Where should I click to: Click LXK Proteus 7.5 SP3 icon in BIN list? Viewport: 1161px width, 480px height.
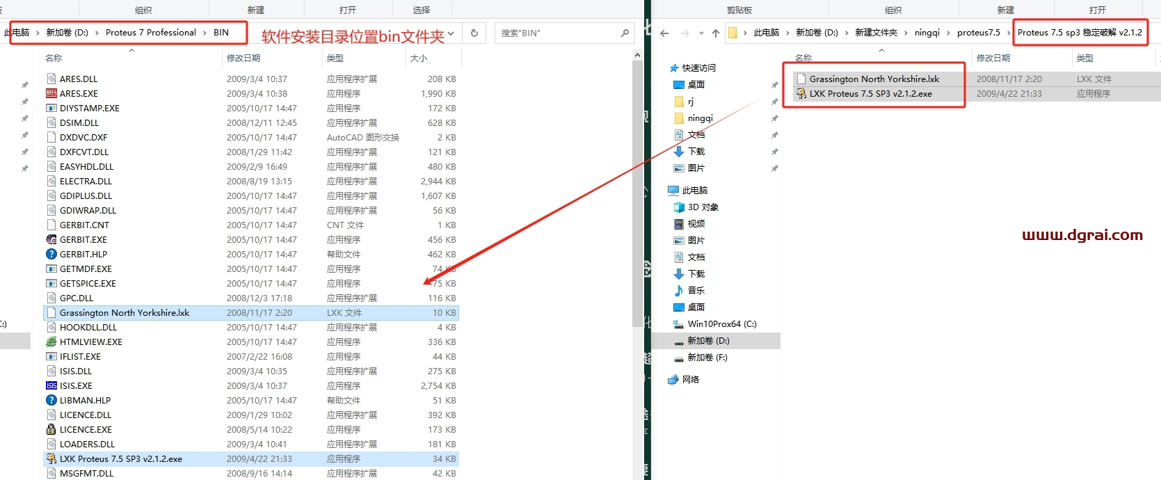click(x=51, y=458)
